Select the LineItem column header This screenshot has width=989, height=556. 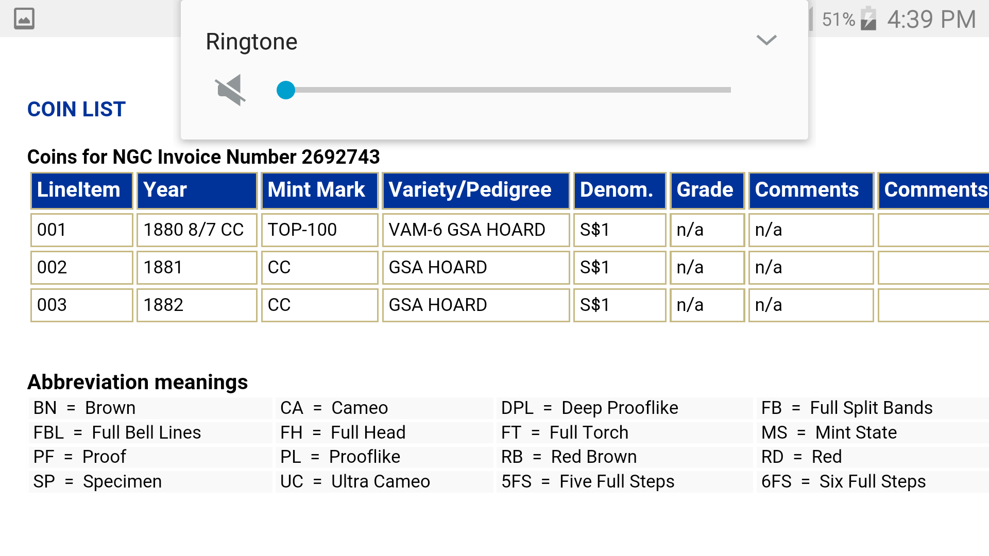pyautogui.click(x=82, y=190)
